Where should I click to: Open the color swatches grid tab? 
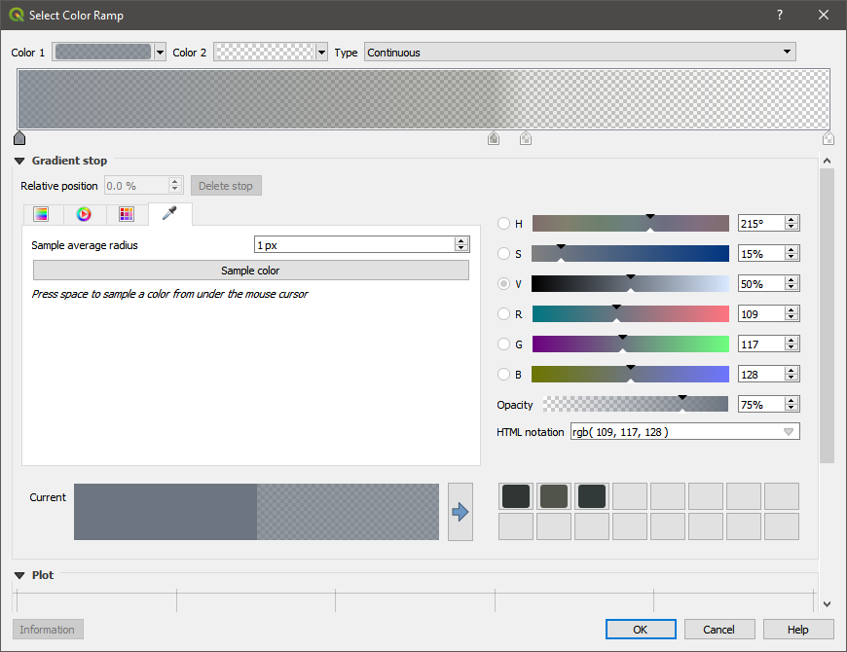click(x=127, y=214)
